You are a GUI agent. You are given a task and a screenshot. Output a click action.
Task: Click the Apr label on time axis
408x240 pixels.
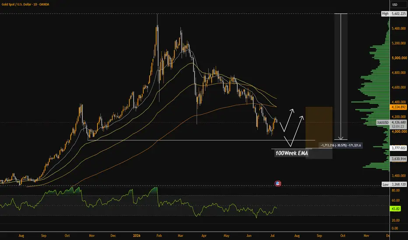click(204, 236)
